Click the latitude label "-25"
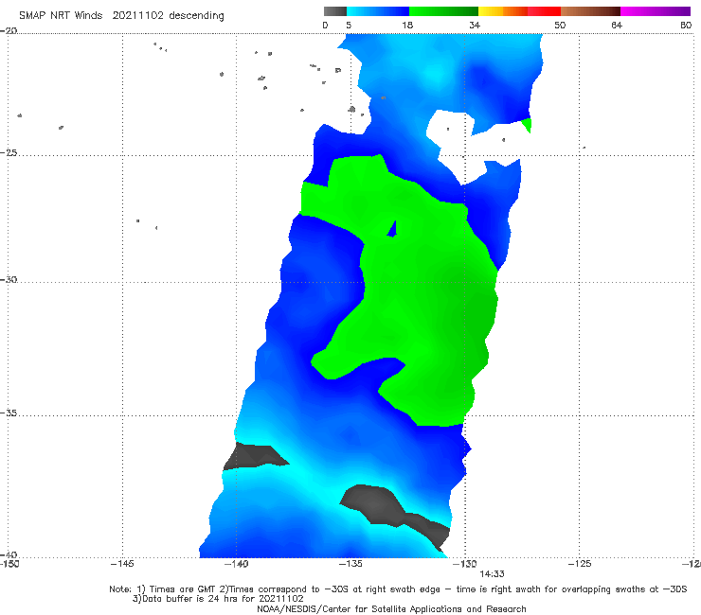The height and width of the screenshot is (615, 701). [x=9, y=152]
